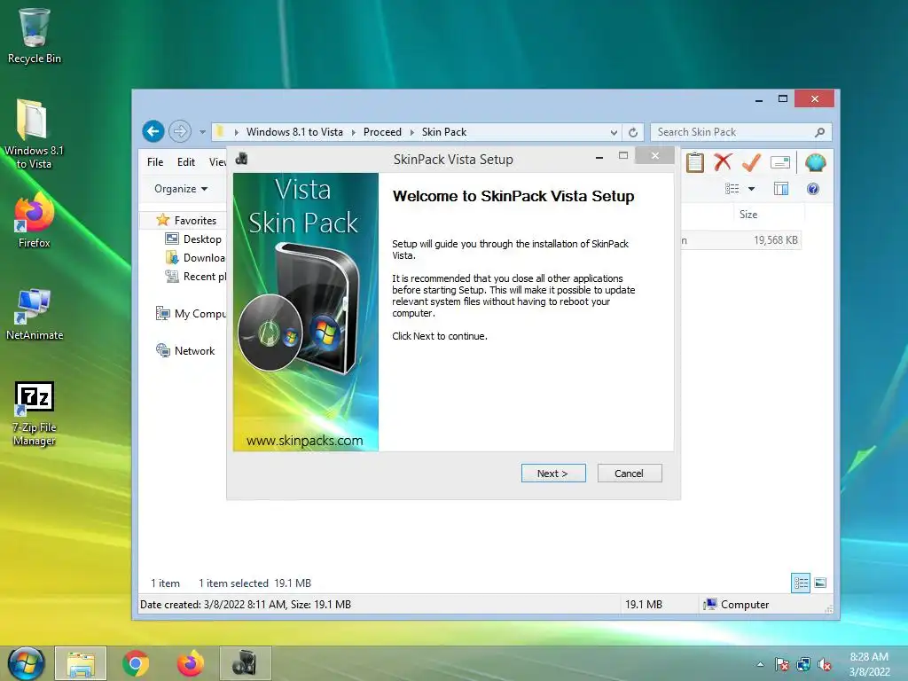Select Network in navigation pane

pos(185,350)
